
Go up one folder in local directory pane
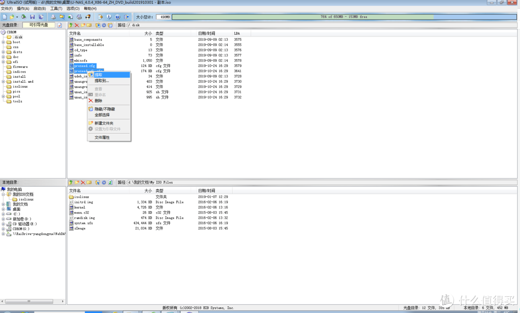coord(71,183)
